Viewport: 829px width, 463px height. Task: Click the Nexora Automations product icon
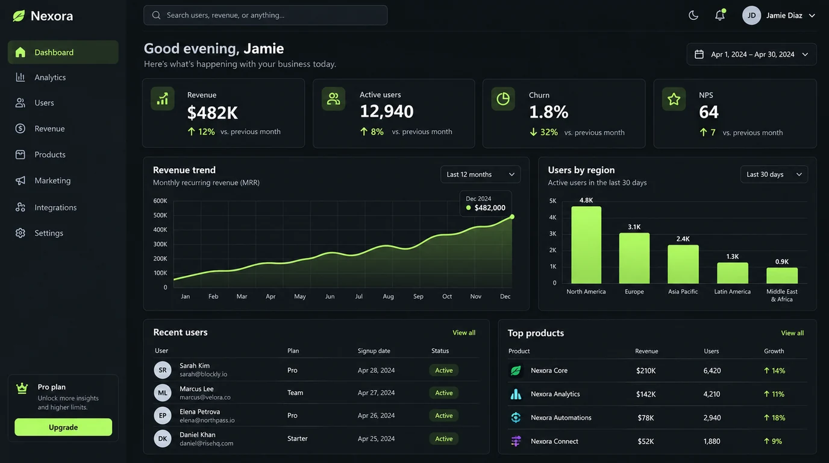516,418
